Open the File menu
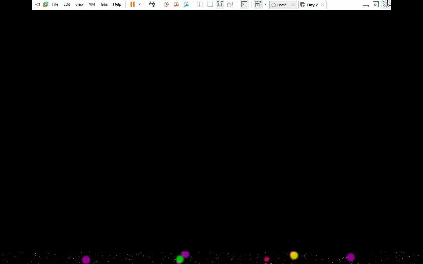423x264 pixels. [55, 4]
